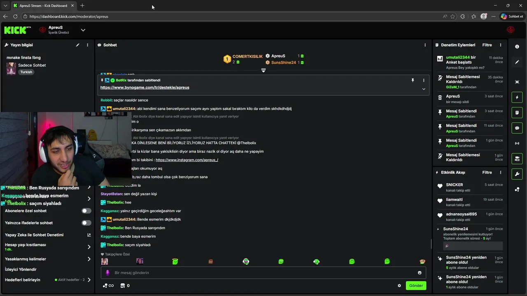Click the Sohbet et Copilot button
This screenshot has width=527, height=296.
(x=512, y=16)
